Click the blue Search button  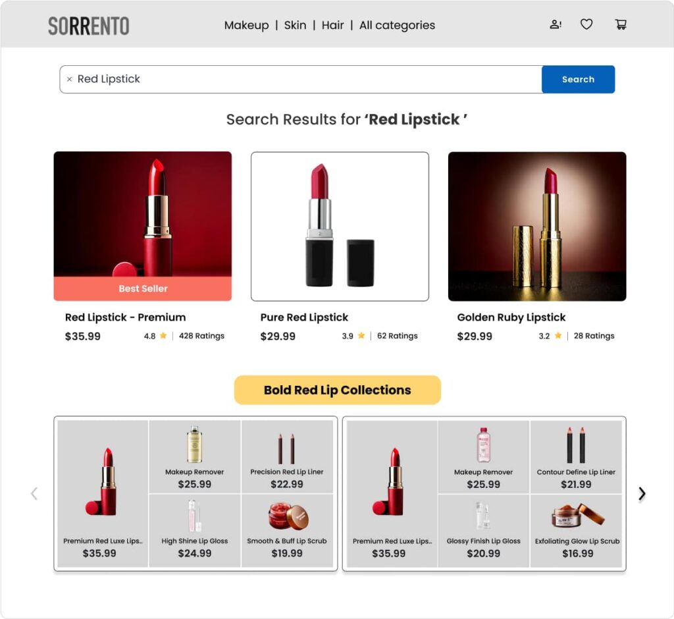(578, 79)
